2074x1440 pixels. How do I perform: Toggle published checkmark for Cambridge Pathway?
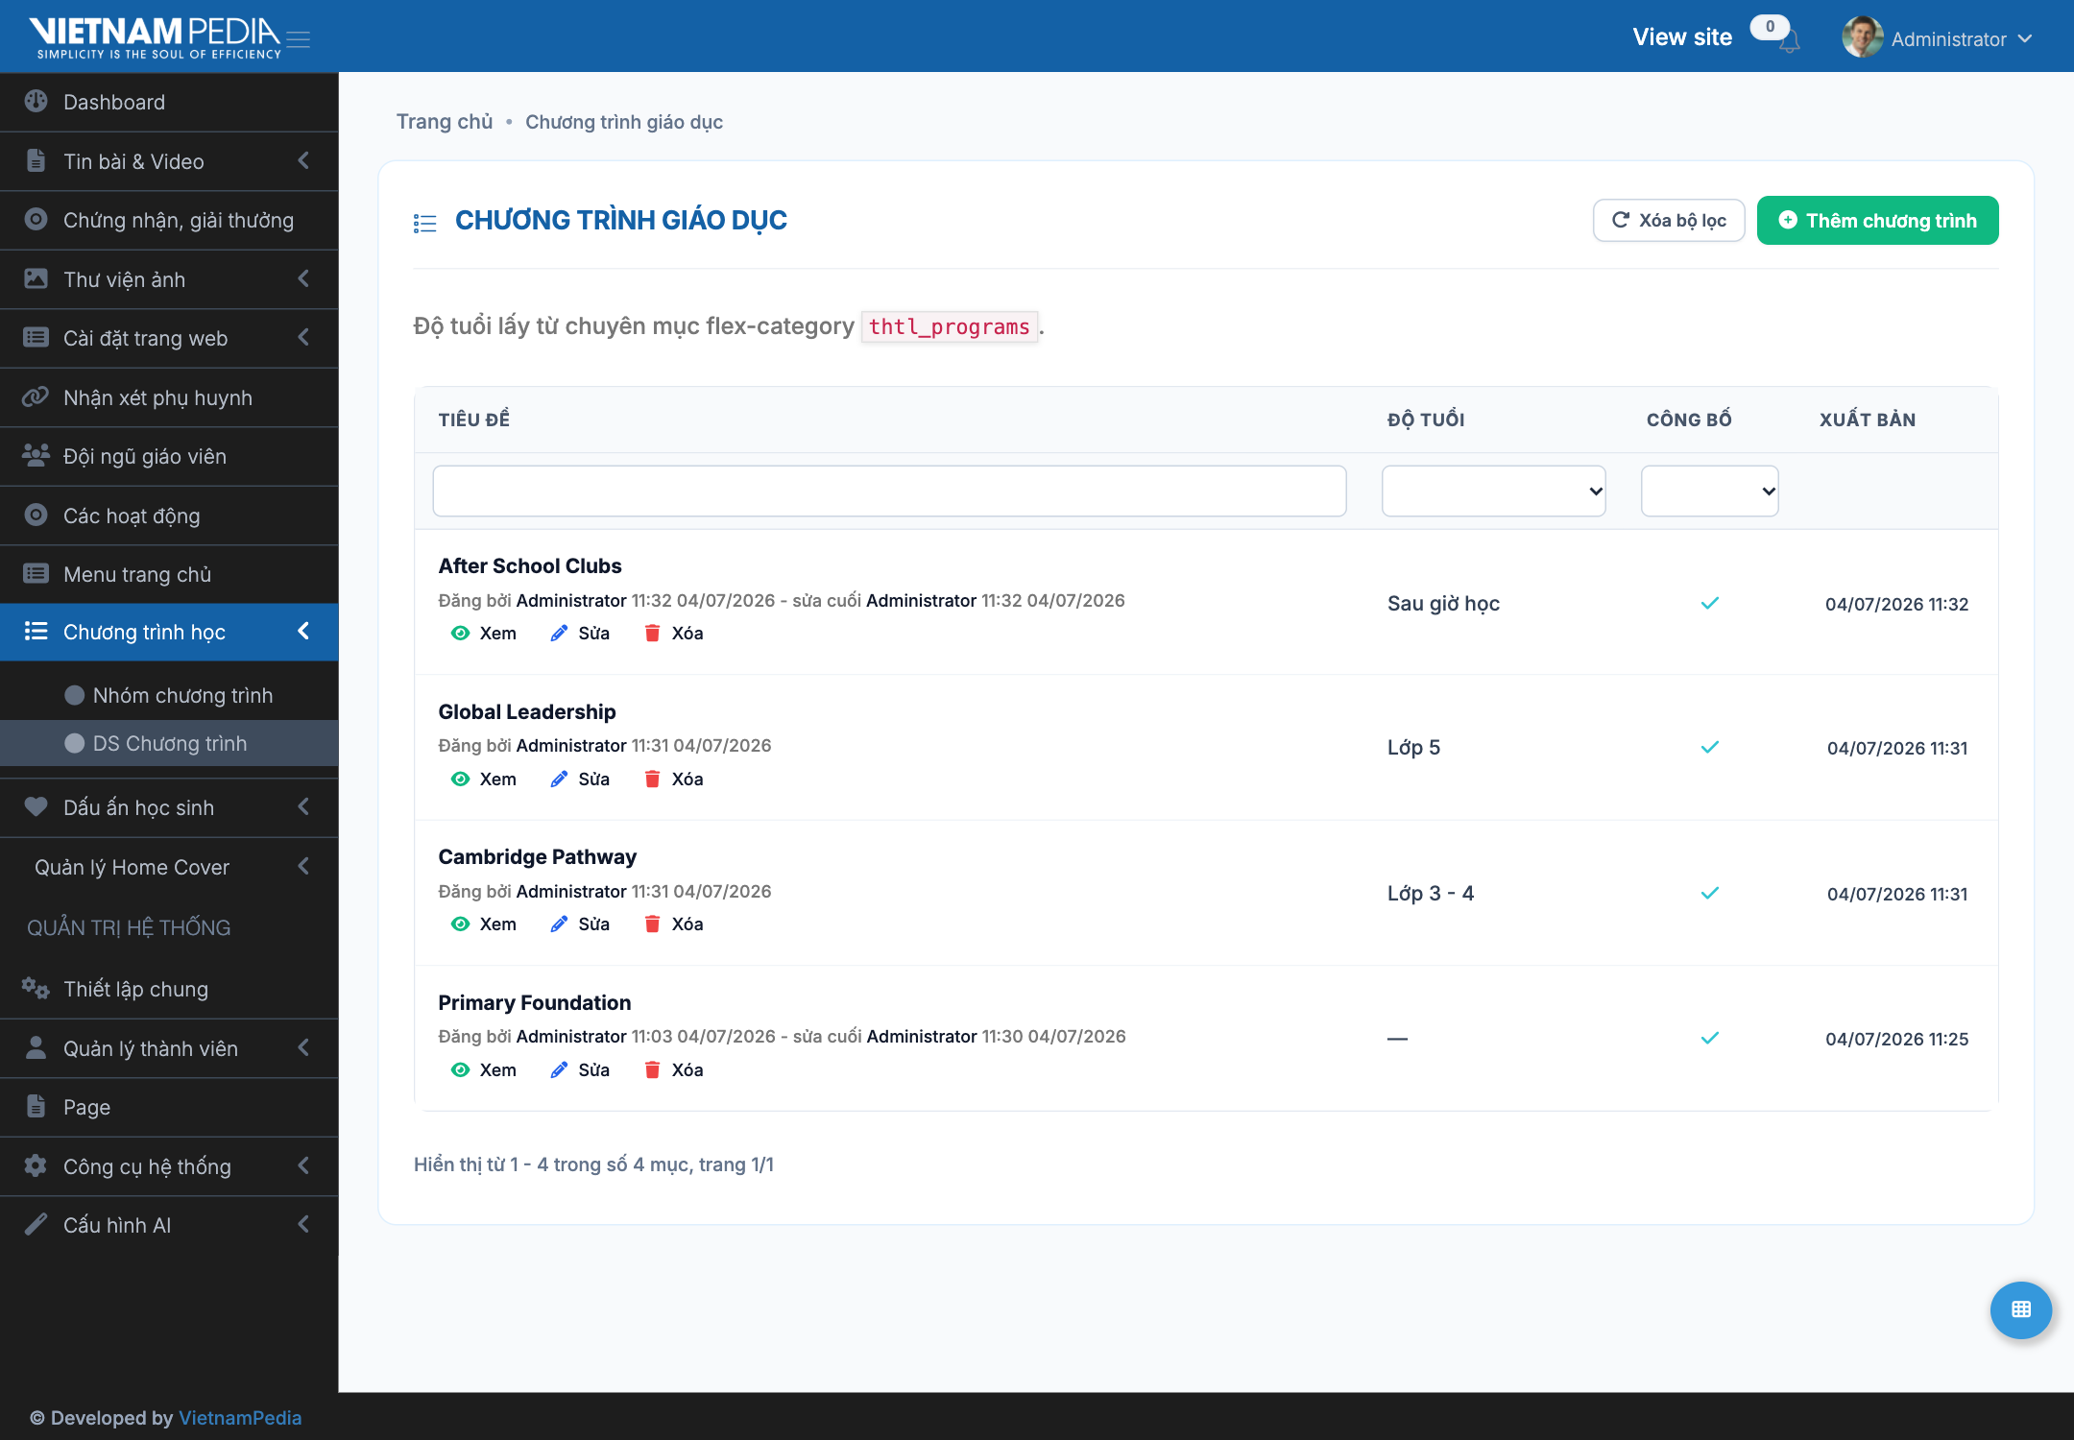click(1709, 894)
